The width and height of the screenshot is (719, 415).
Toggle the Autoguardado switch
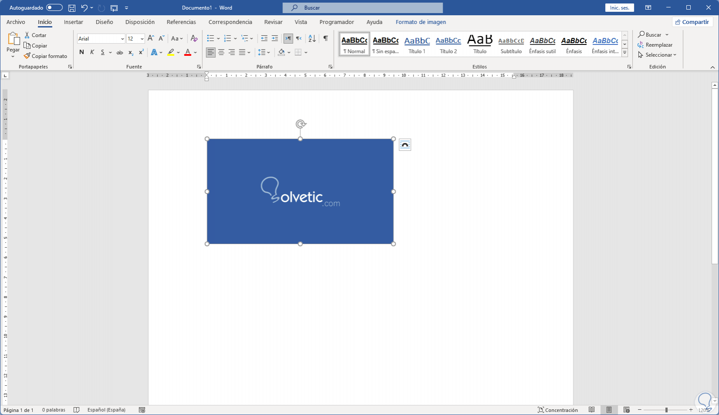pos(54,8)
